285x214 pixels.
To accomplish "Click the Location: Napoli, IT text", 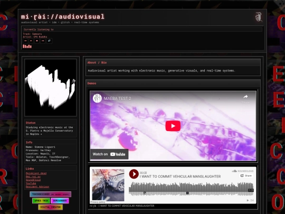I will [40, 154].
